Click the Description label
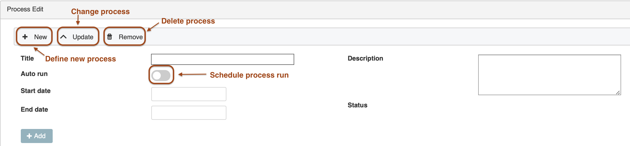 (365, 58)
